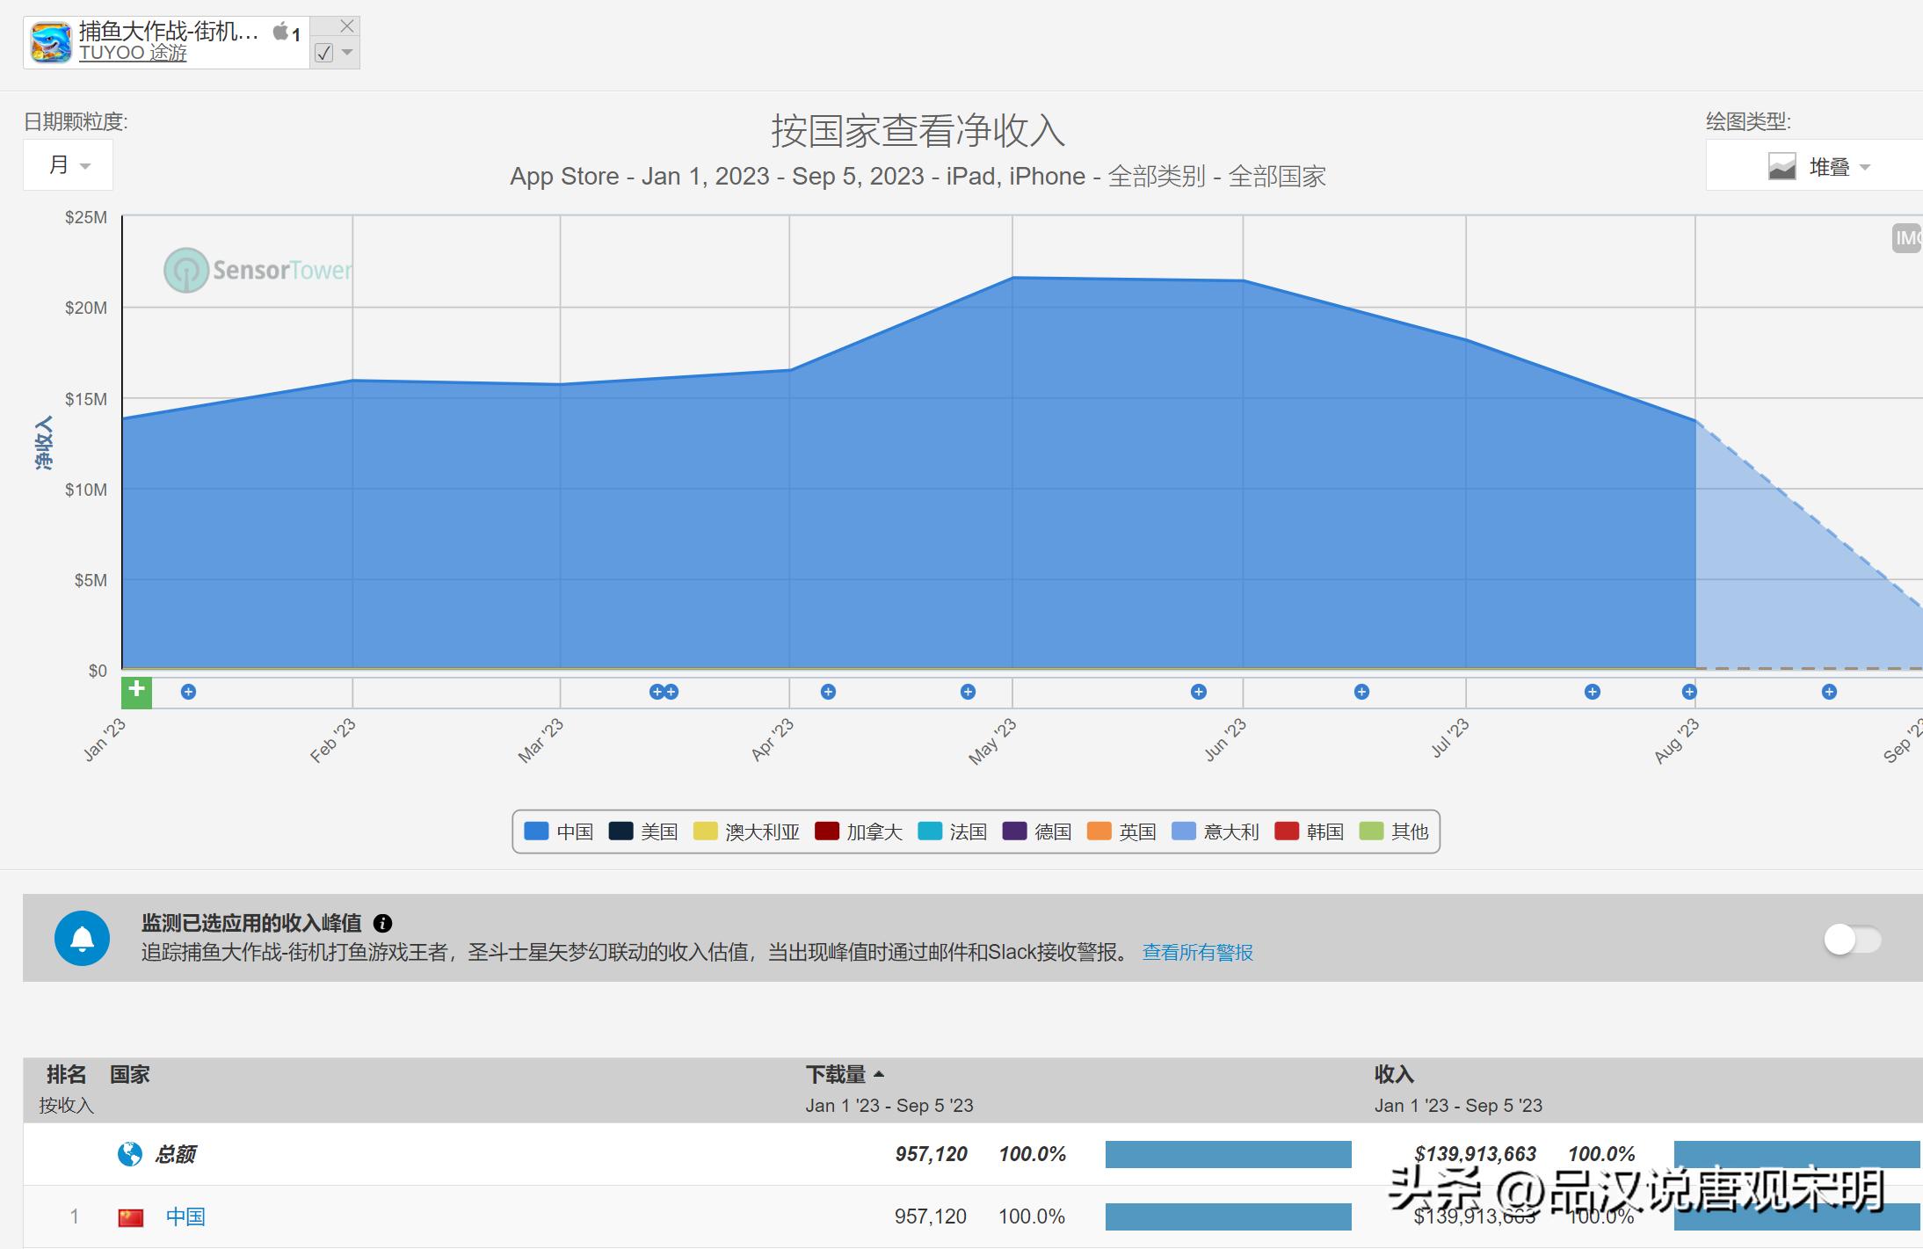This screenshot has width=1923, height=1249.
Task: Click the globe icon in the 总额 row
Action: 128,1153
